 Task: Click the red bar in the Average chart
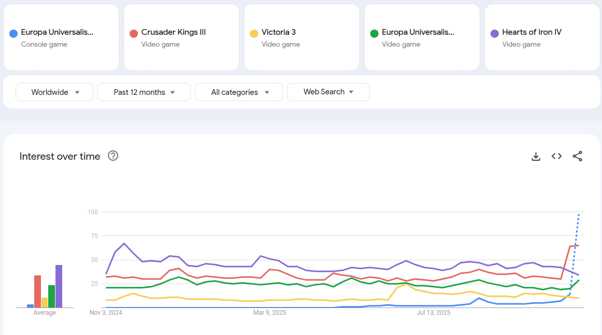[37, 291]
